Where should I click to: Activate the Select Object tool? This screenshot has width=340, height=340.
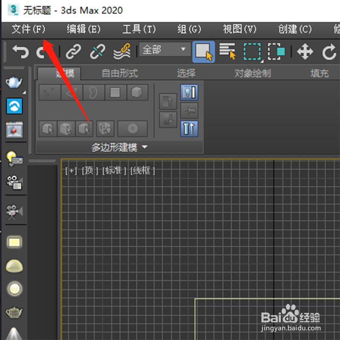204,52
